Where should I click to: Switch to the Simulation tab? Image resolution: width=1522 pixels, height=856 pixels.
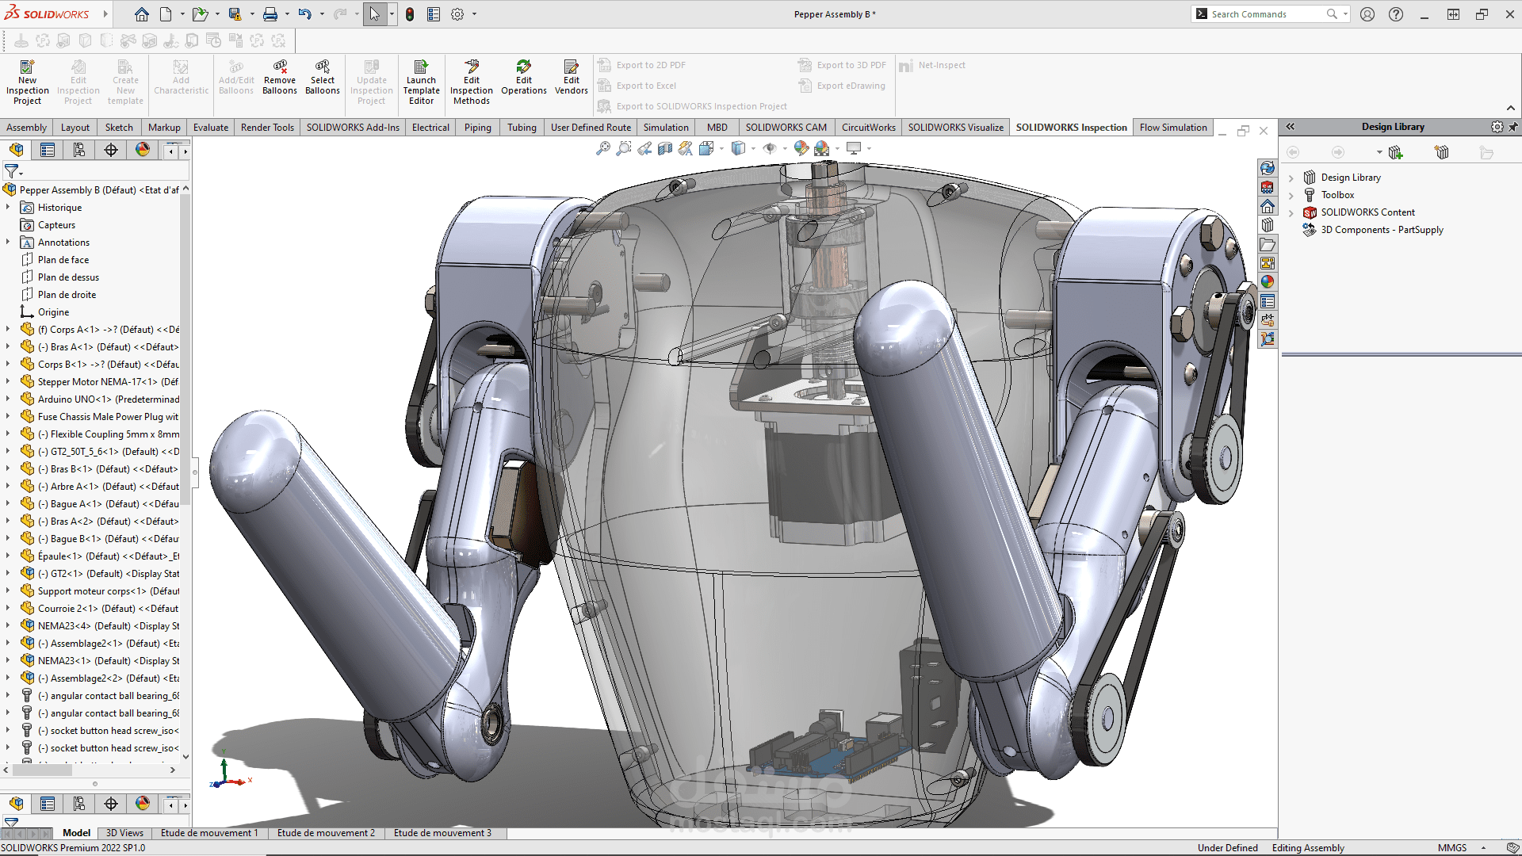click(x=665, y=128)
